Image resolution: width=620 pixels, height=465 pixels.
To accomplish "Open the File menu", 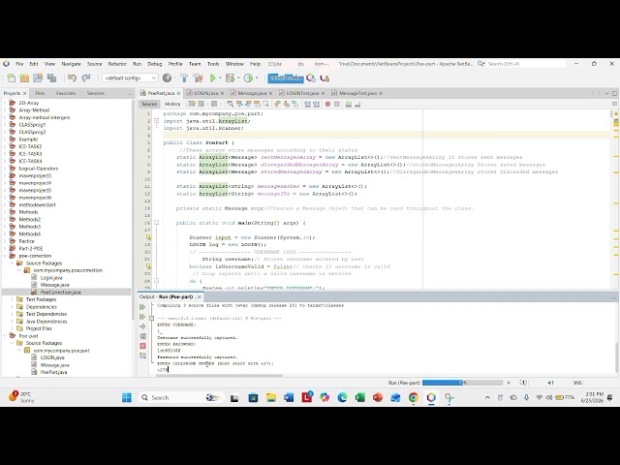I will pos(19,64).
